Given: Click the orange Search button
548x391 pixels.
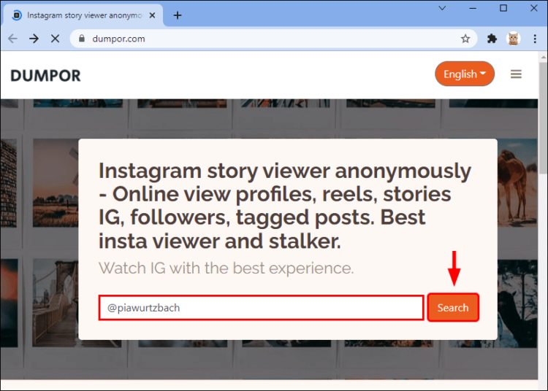Looking at the screenshot, I should (x=453, y=308).
